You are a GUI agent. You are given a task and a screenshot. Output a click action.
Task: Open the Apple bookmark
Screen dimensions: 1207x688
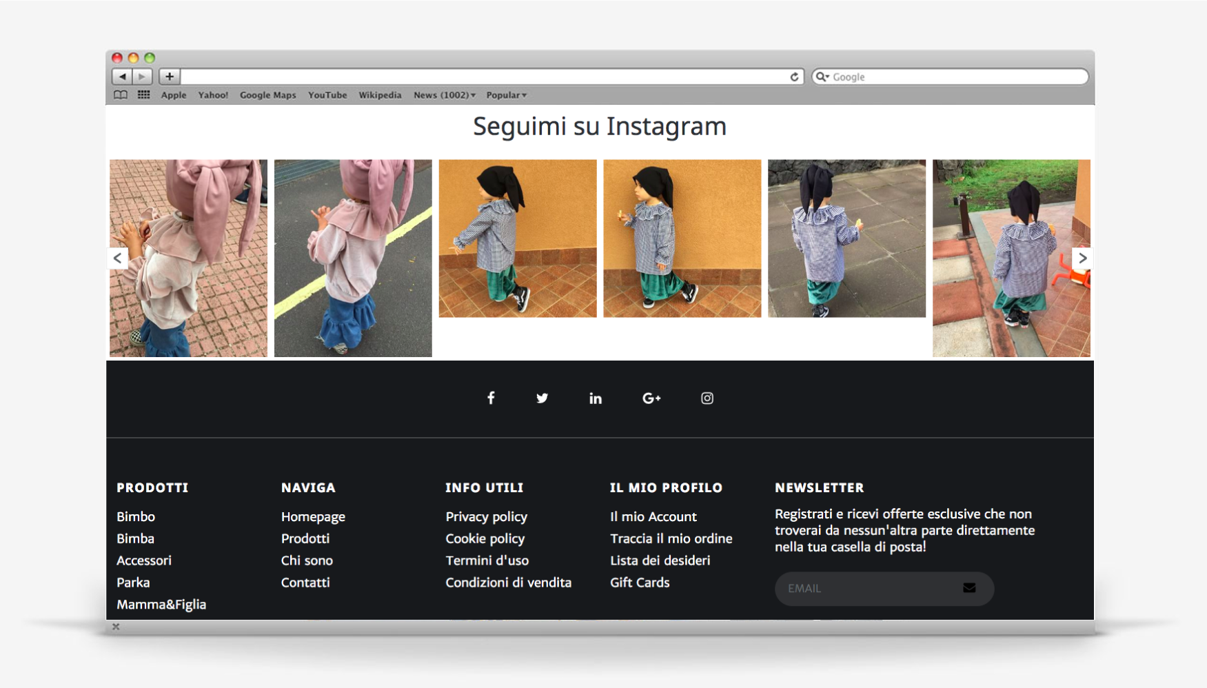click(x=174, y=95)
